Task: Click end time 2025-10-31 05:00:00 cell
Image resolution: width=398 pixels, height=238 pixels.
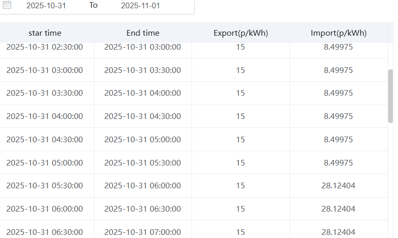Action: click(143, 140)
